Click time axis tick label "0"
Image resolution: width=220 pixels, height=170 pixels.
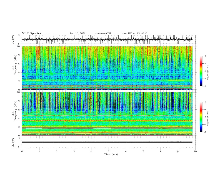pos(22,151)
